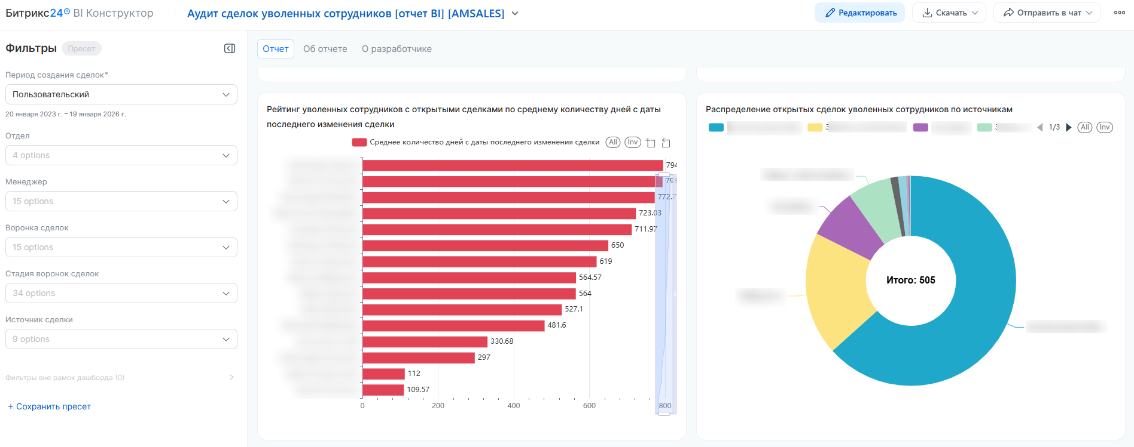1134x447 pixels.
Task: Invert bar chart legend selection
Action: (x=633, y=142)
